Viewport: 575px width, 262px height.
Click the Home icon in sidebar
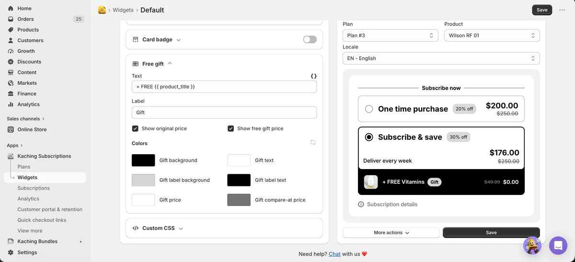click(x=11, y=8)
